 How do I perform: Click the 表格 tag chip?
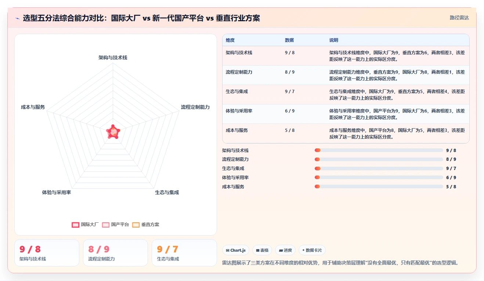[262, 250]
